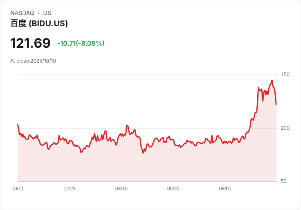Click the US market label
301x210 pixels.
(47, 13)
